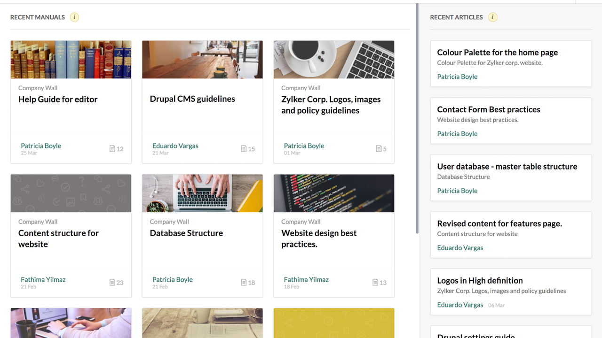
Task: Open the Drupal CMS guidelines manual
Action: pos(192,99)
